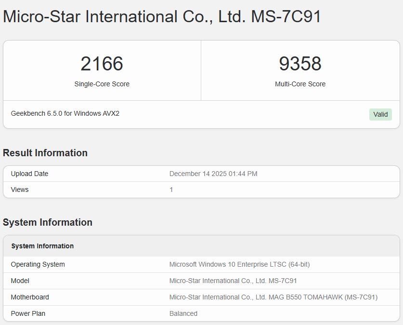Click the Geekbench 6.5.0 for Windows AVX2 text
403x325 pixels.
(x=65, y=114)
